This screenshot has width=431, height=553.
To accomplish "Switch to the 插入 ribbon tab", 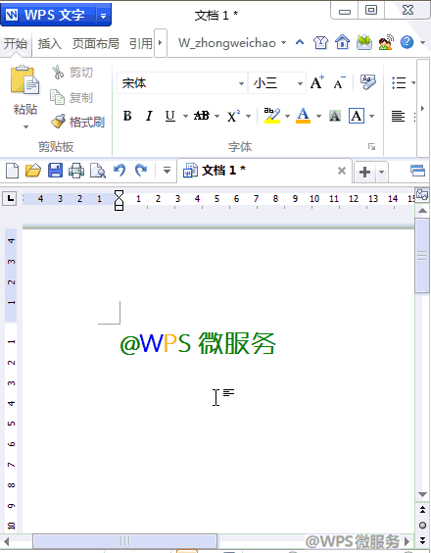I will (49, 43).
